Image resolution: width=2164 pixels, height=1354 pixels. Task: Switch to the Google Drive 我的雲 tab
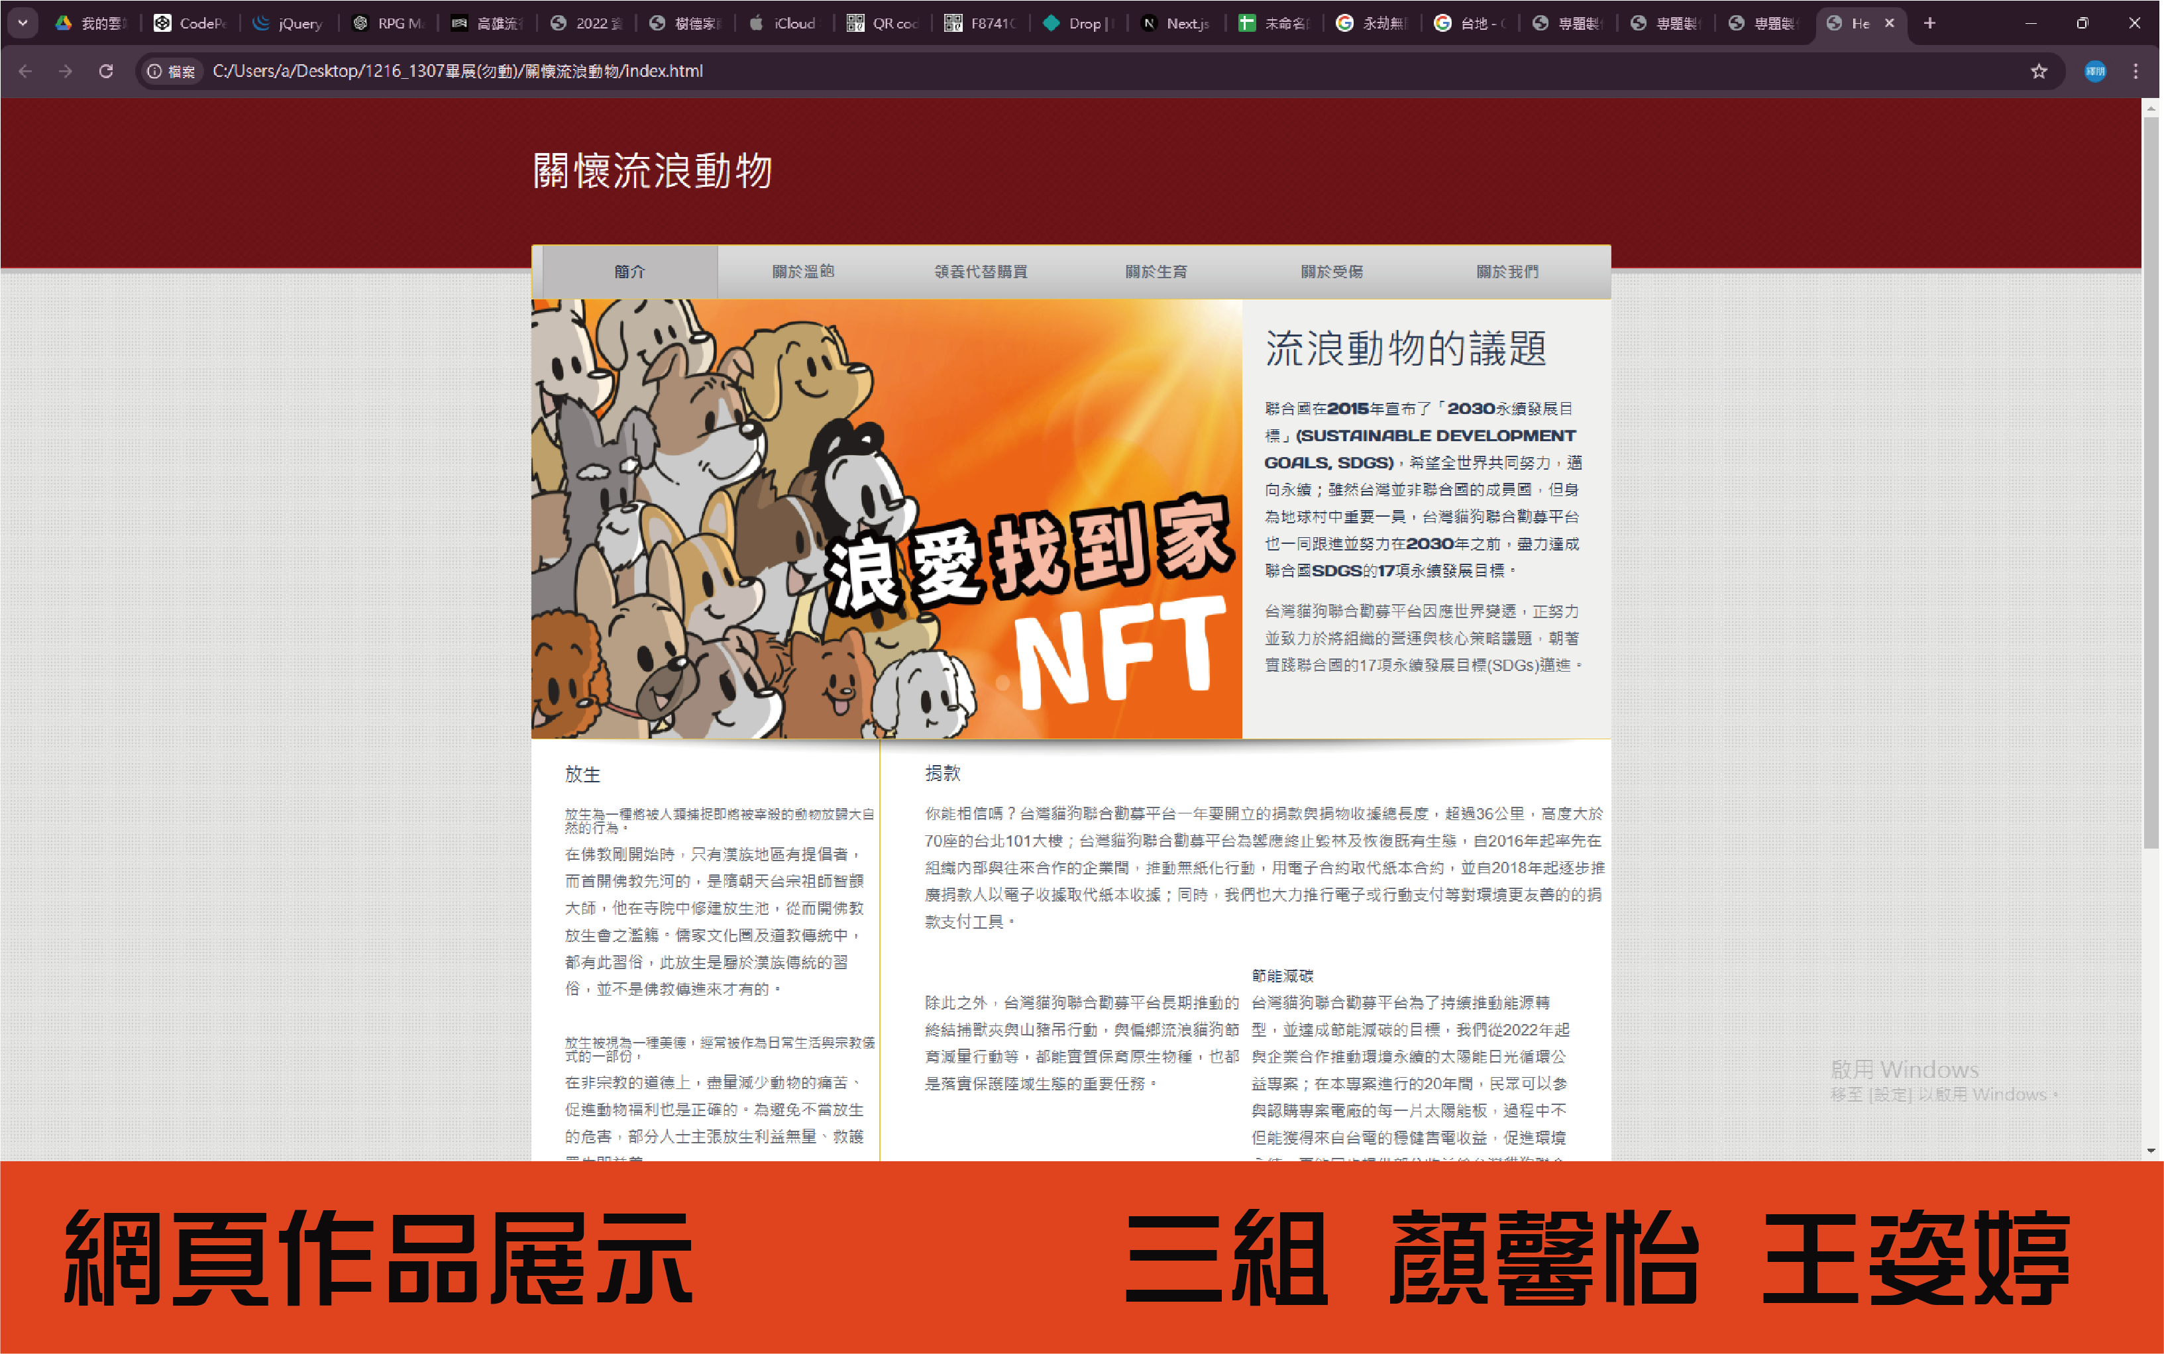[x=91, y=23]
